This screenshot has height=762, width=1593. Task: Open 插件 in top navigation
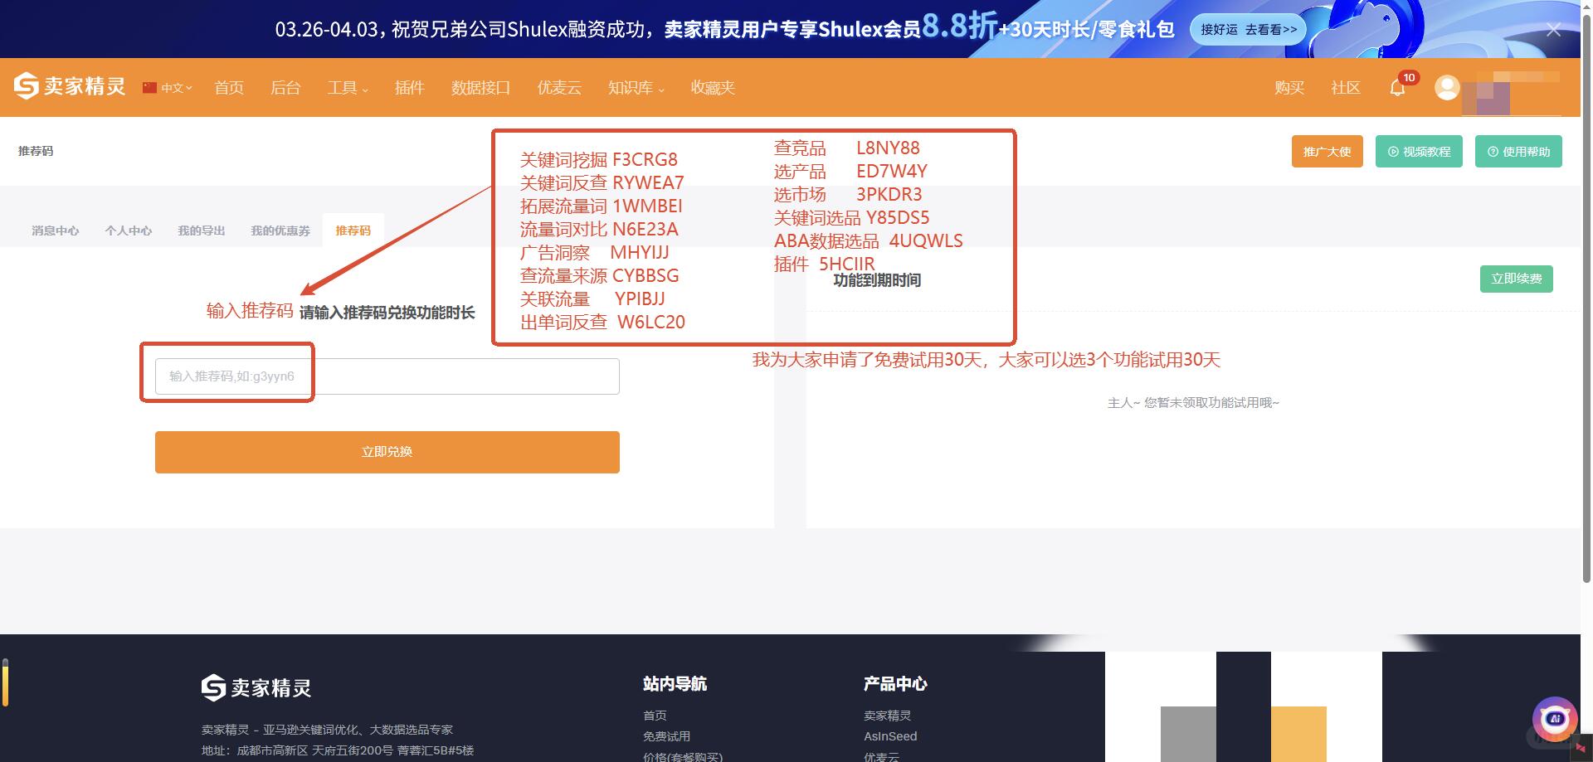[410, 88]
